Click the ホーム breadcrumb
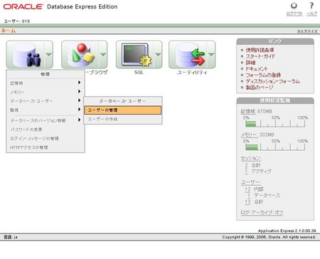Viewport: 320px width, 259px height. pyautogui.click(x=9, y=31)
